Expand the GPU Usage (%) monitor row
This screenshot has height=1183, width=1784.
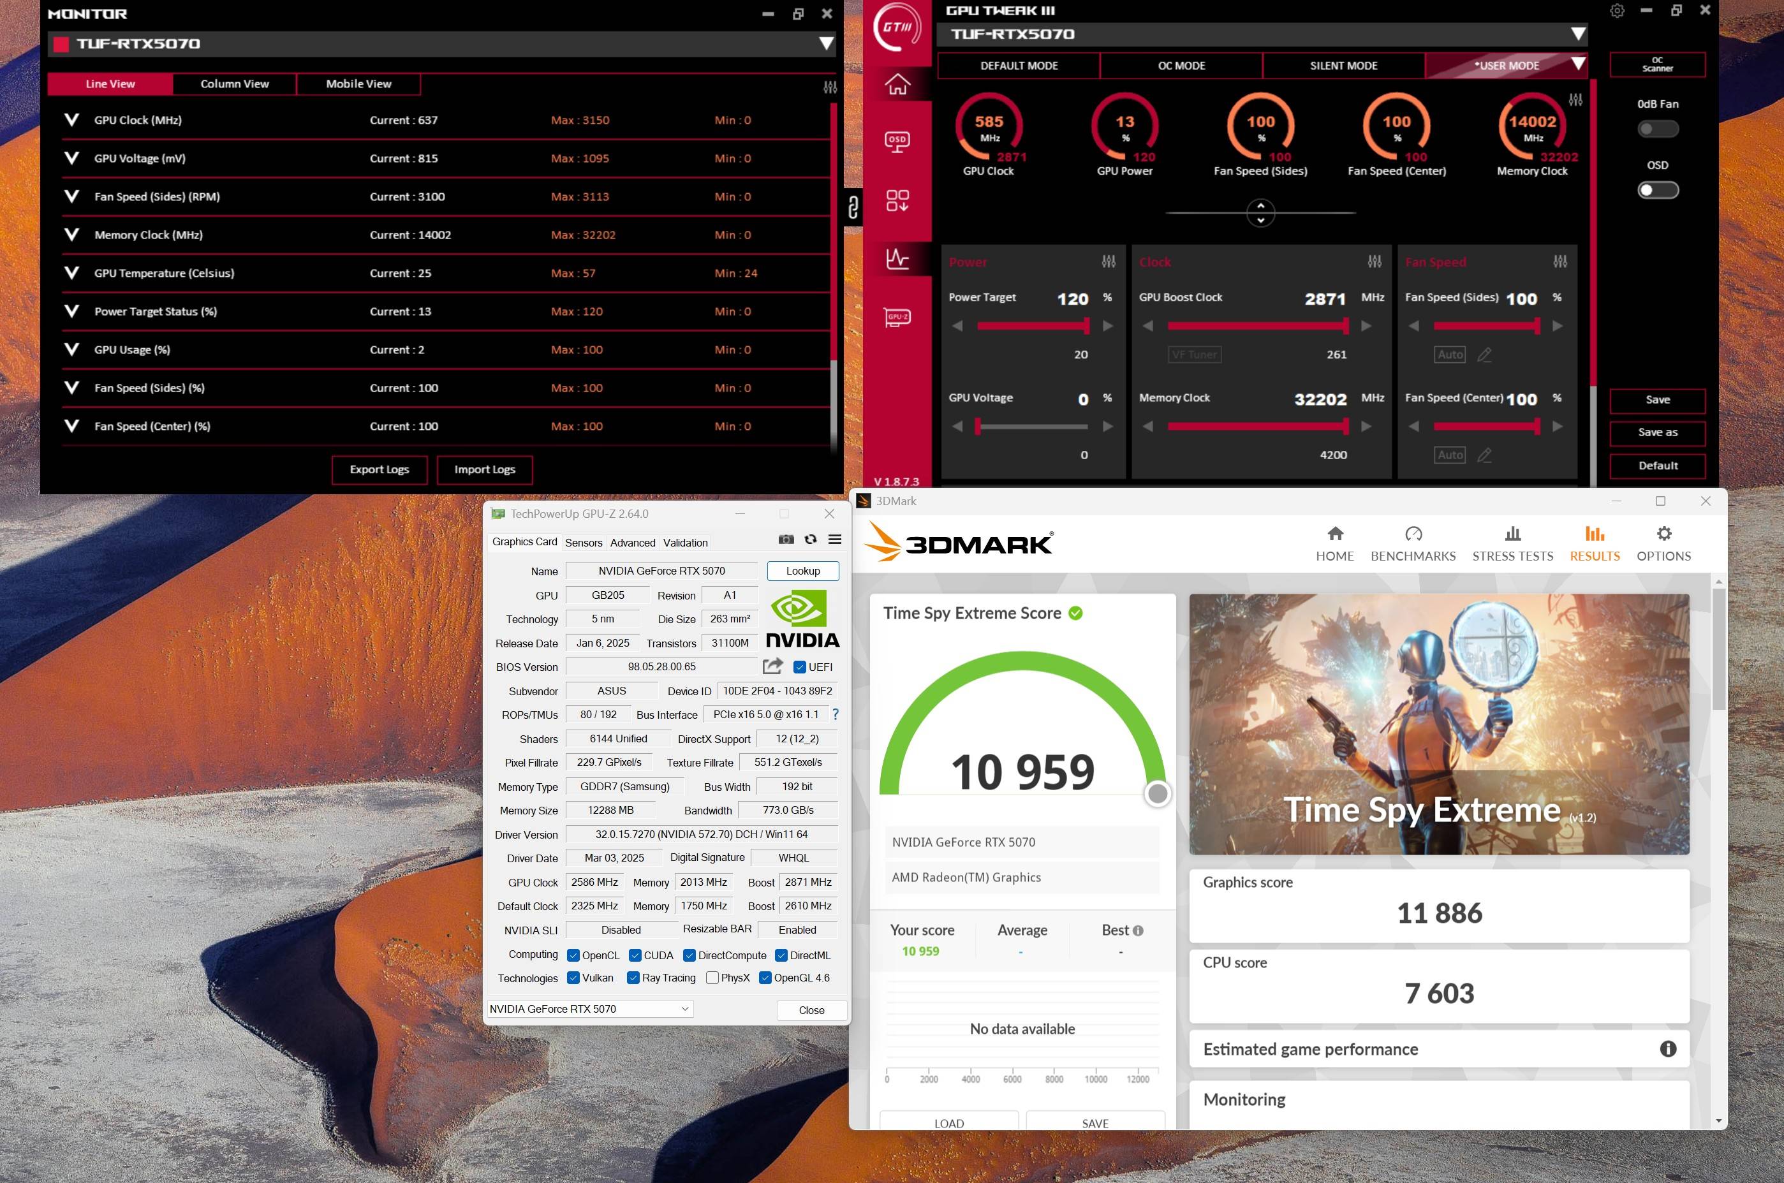(x=71, y=349)
